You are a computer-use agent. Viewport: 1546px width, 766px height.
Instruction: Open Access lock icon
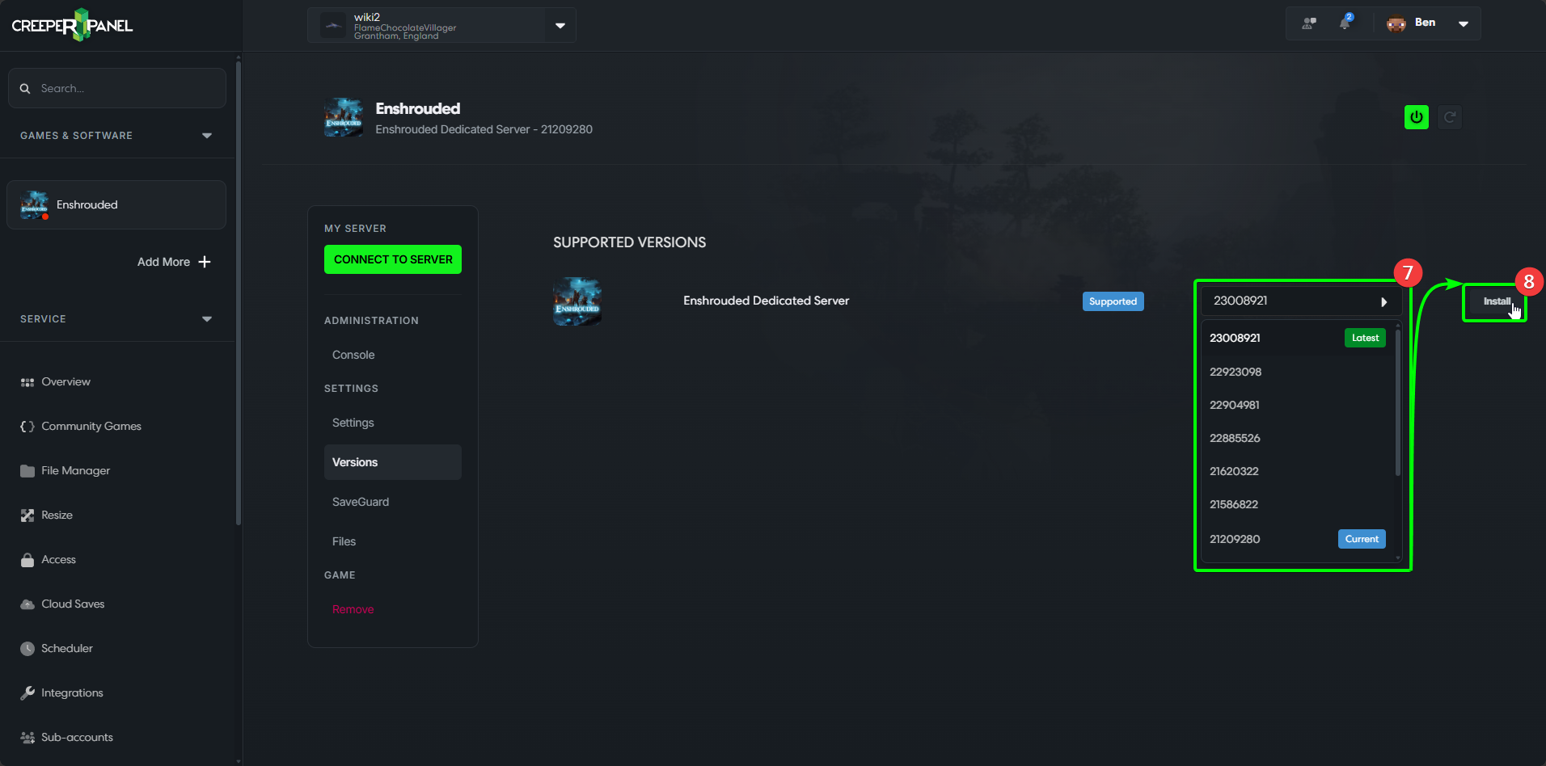click(27, 559)
